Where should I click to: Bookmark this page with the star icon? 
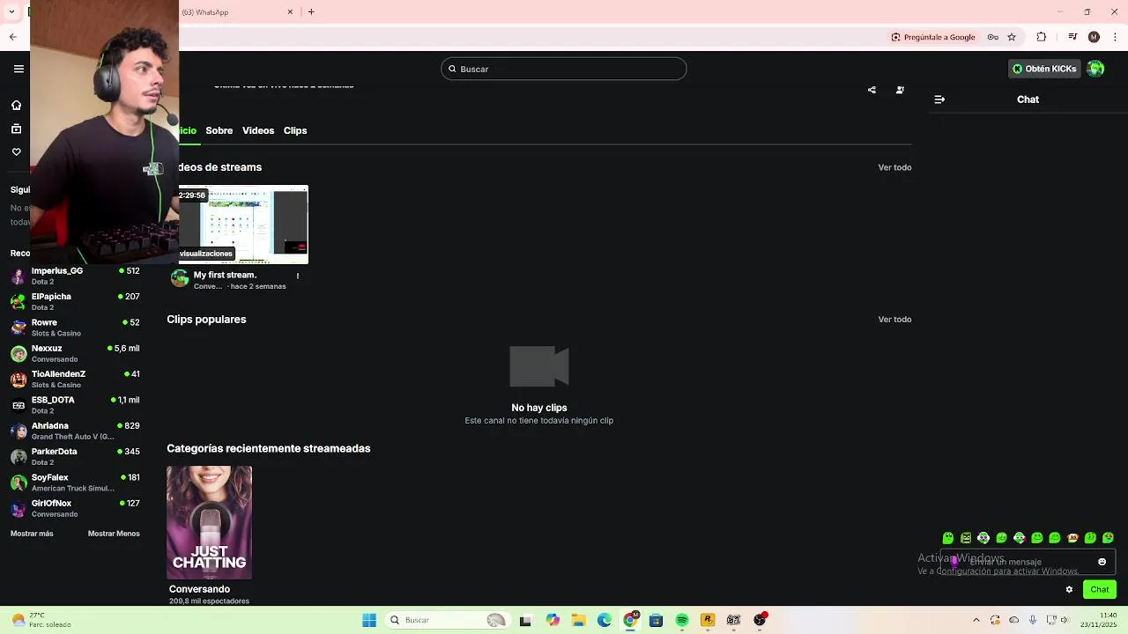coord(1012,37)
